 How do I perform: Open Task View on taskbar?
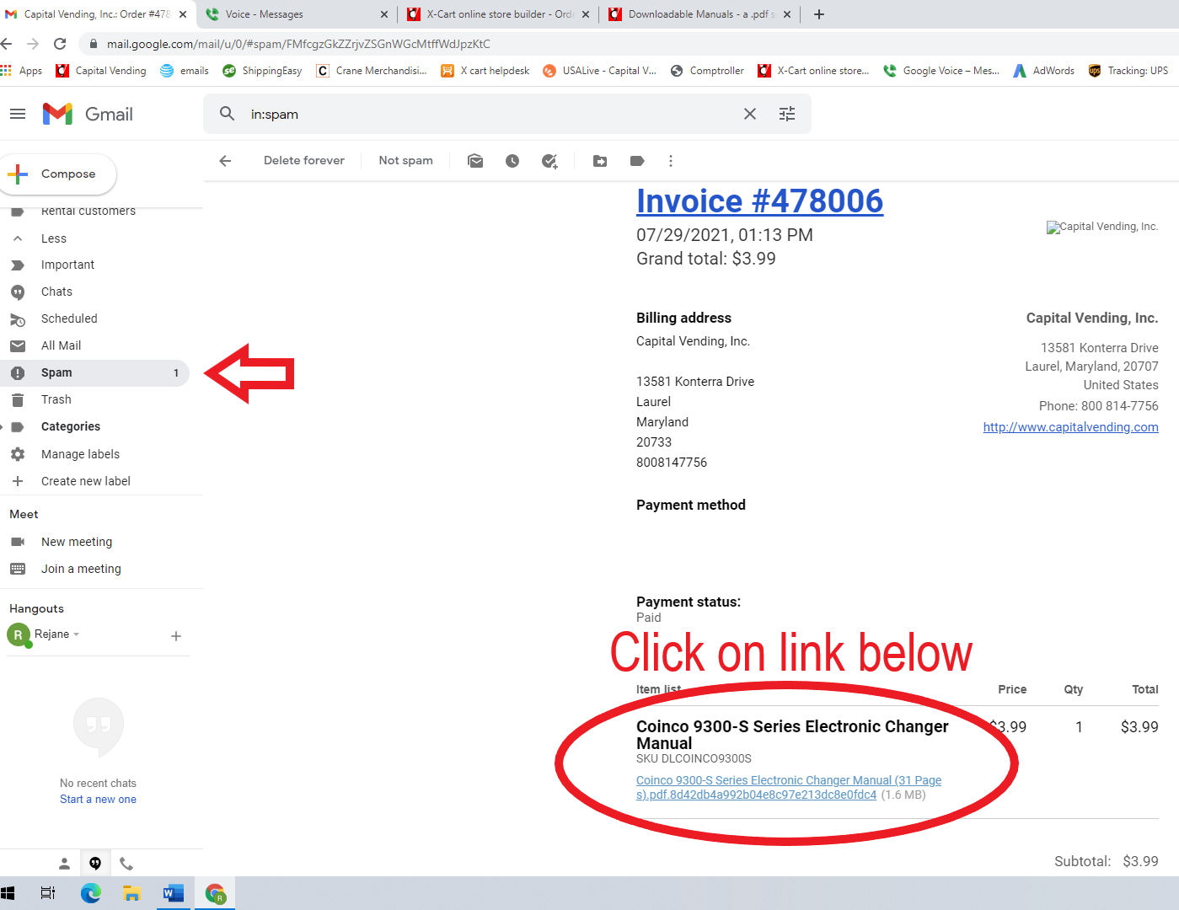click(48, 893)
